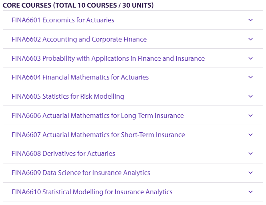The height and width of the screenshot is (205, 266).
Task: Expand FINA6604 Financial Mathematics chevron
Action: (x=250, y=77)
